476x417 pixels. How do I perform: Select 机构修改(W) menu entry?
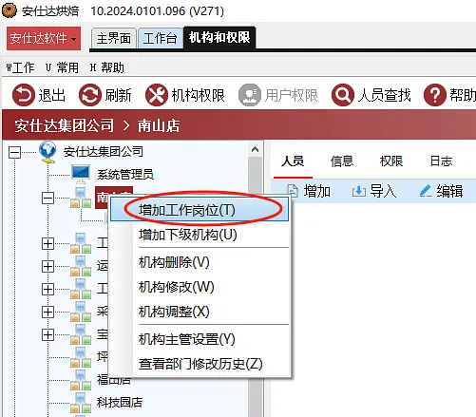[200, 287]
